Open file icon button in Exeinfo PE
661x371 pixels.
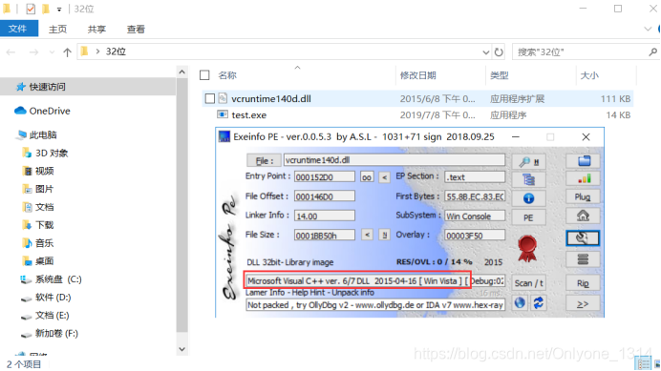click(583, 161)
